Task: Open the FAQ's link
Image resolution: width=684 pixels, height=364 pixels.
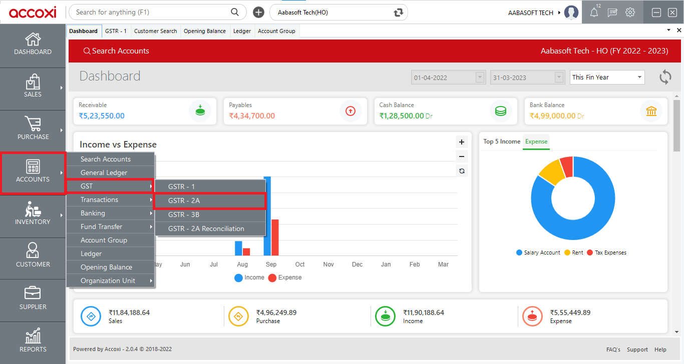Action: coord(613,349)
